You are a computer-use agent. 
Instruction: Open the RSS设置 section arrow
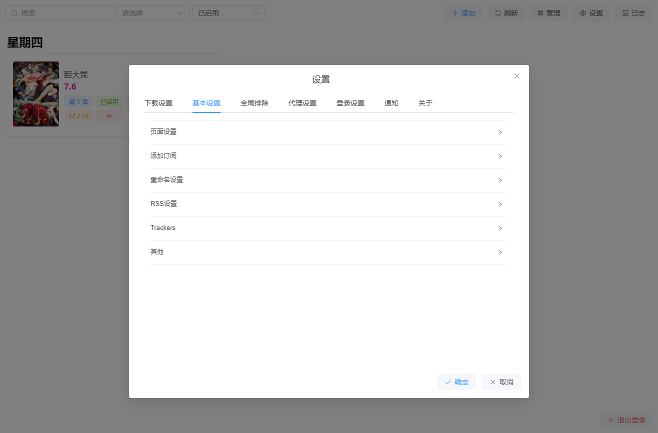(x=500, y=204)
